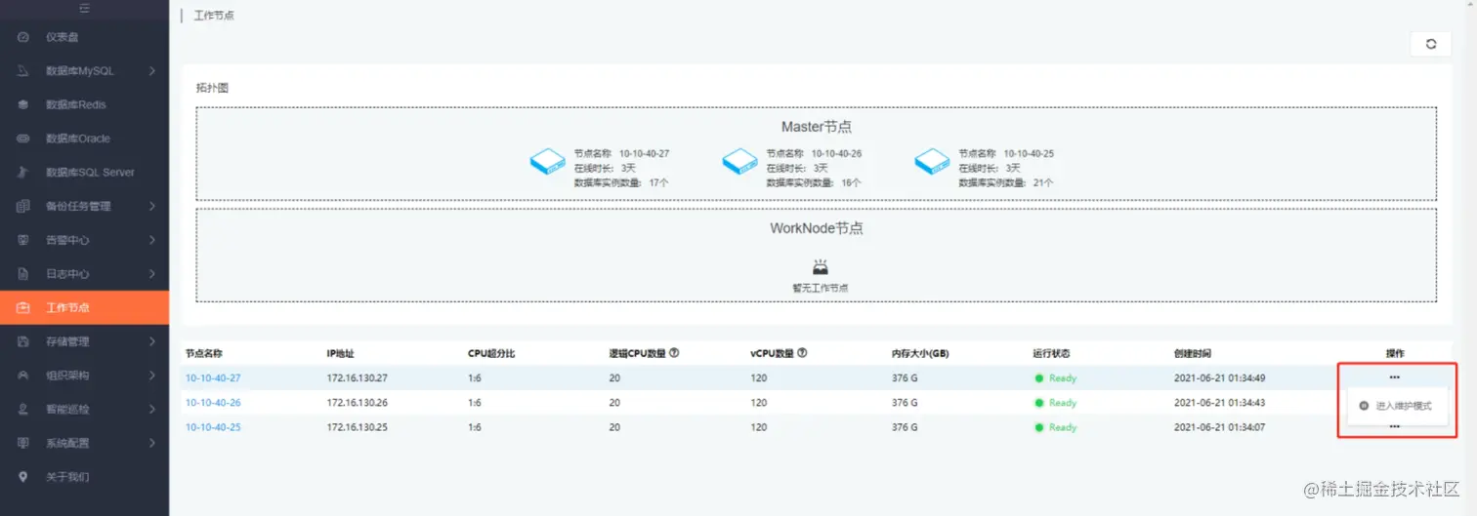Click the 数据库SQL Server sidebar icon
Screen dimensions: 1477x516
coord(23,173)
